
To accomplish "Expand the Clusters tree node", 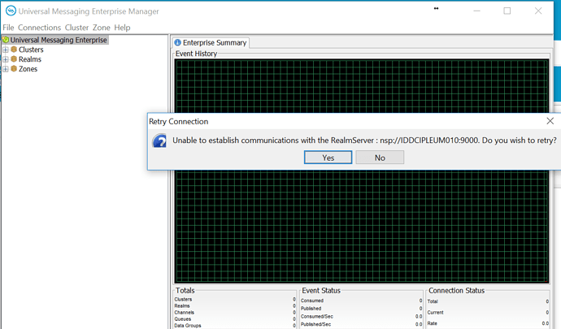I will tap(6, 50).
